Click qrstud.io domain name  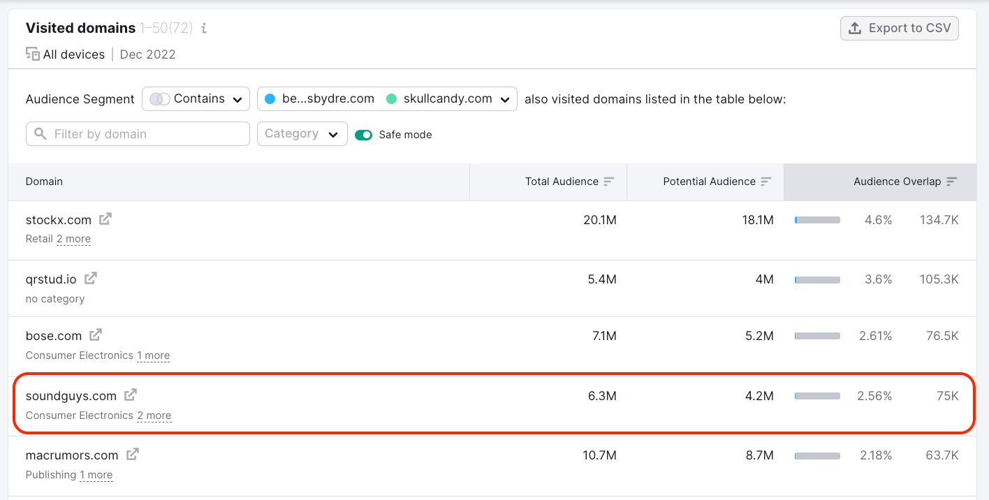51,279
